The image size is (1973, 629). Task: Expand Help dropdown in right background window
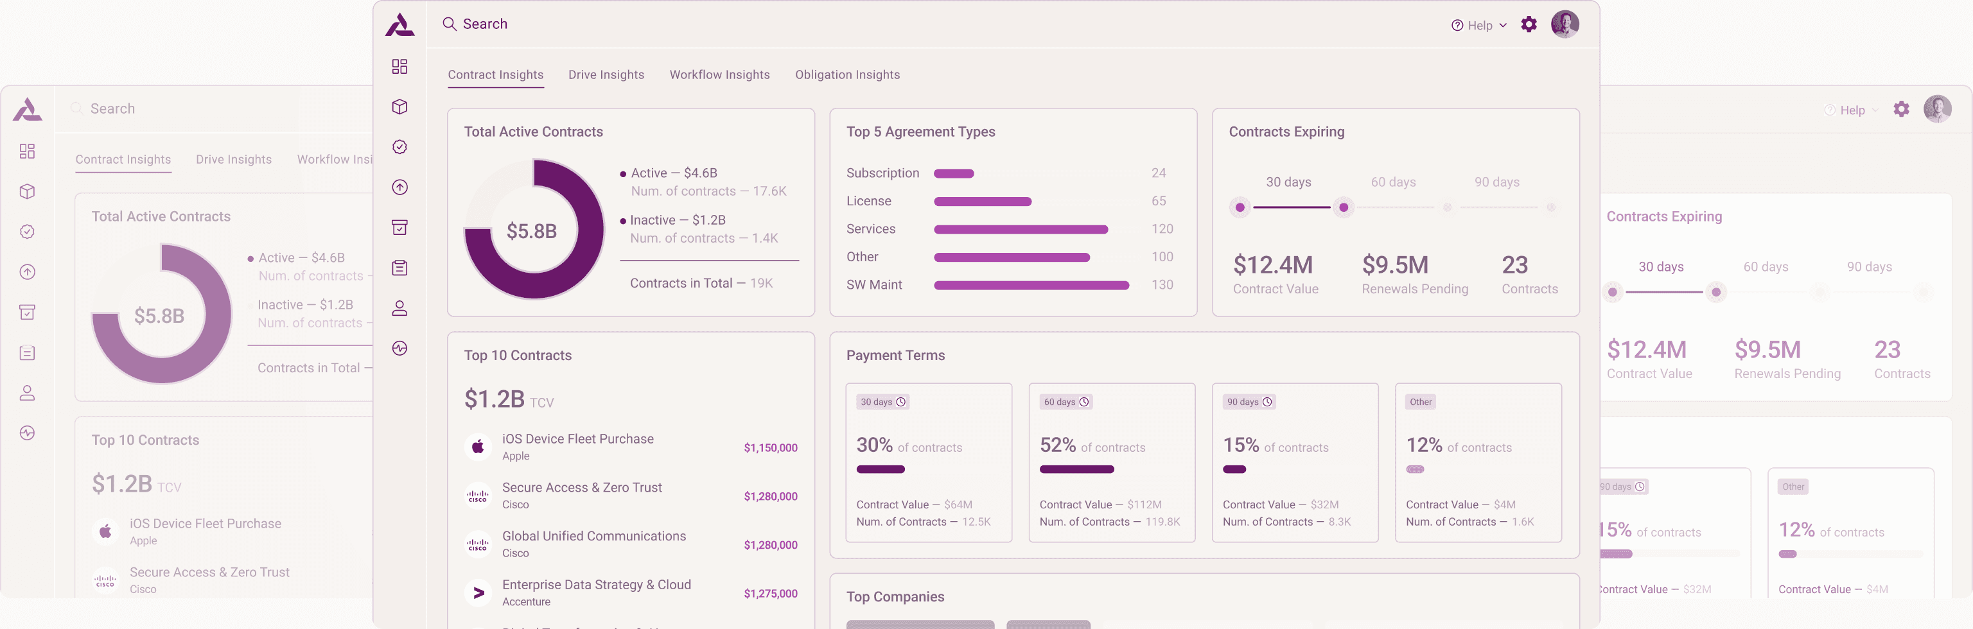(1852, 110)
